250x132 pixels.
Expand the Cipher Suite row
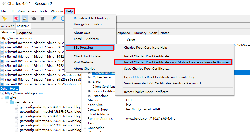[x=89, y=77]
